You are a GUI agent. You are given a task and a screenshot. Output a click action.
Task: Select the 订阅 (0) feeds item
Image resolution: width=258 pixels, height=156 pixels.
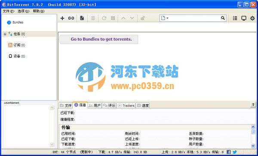16,45
